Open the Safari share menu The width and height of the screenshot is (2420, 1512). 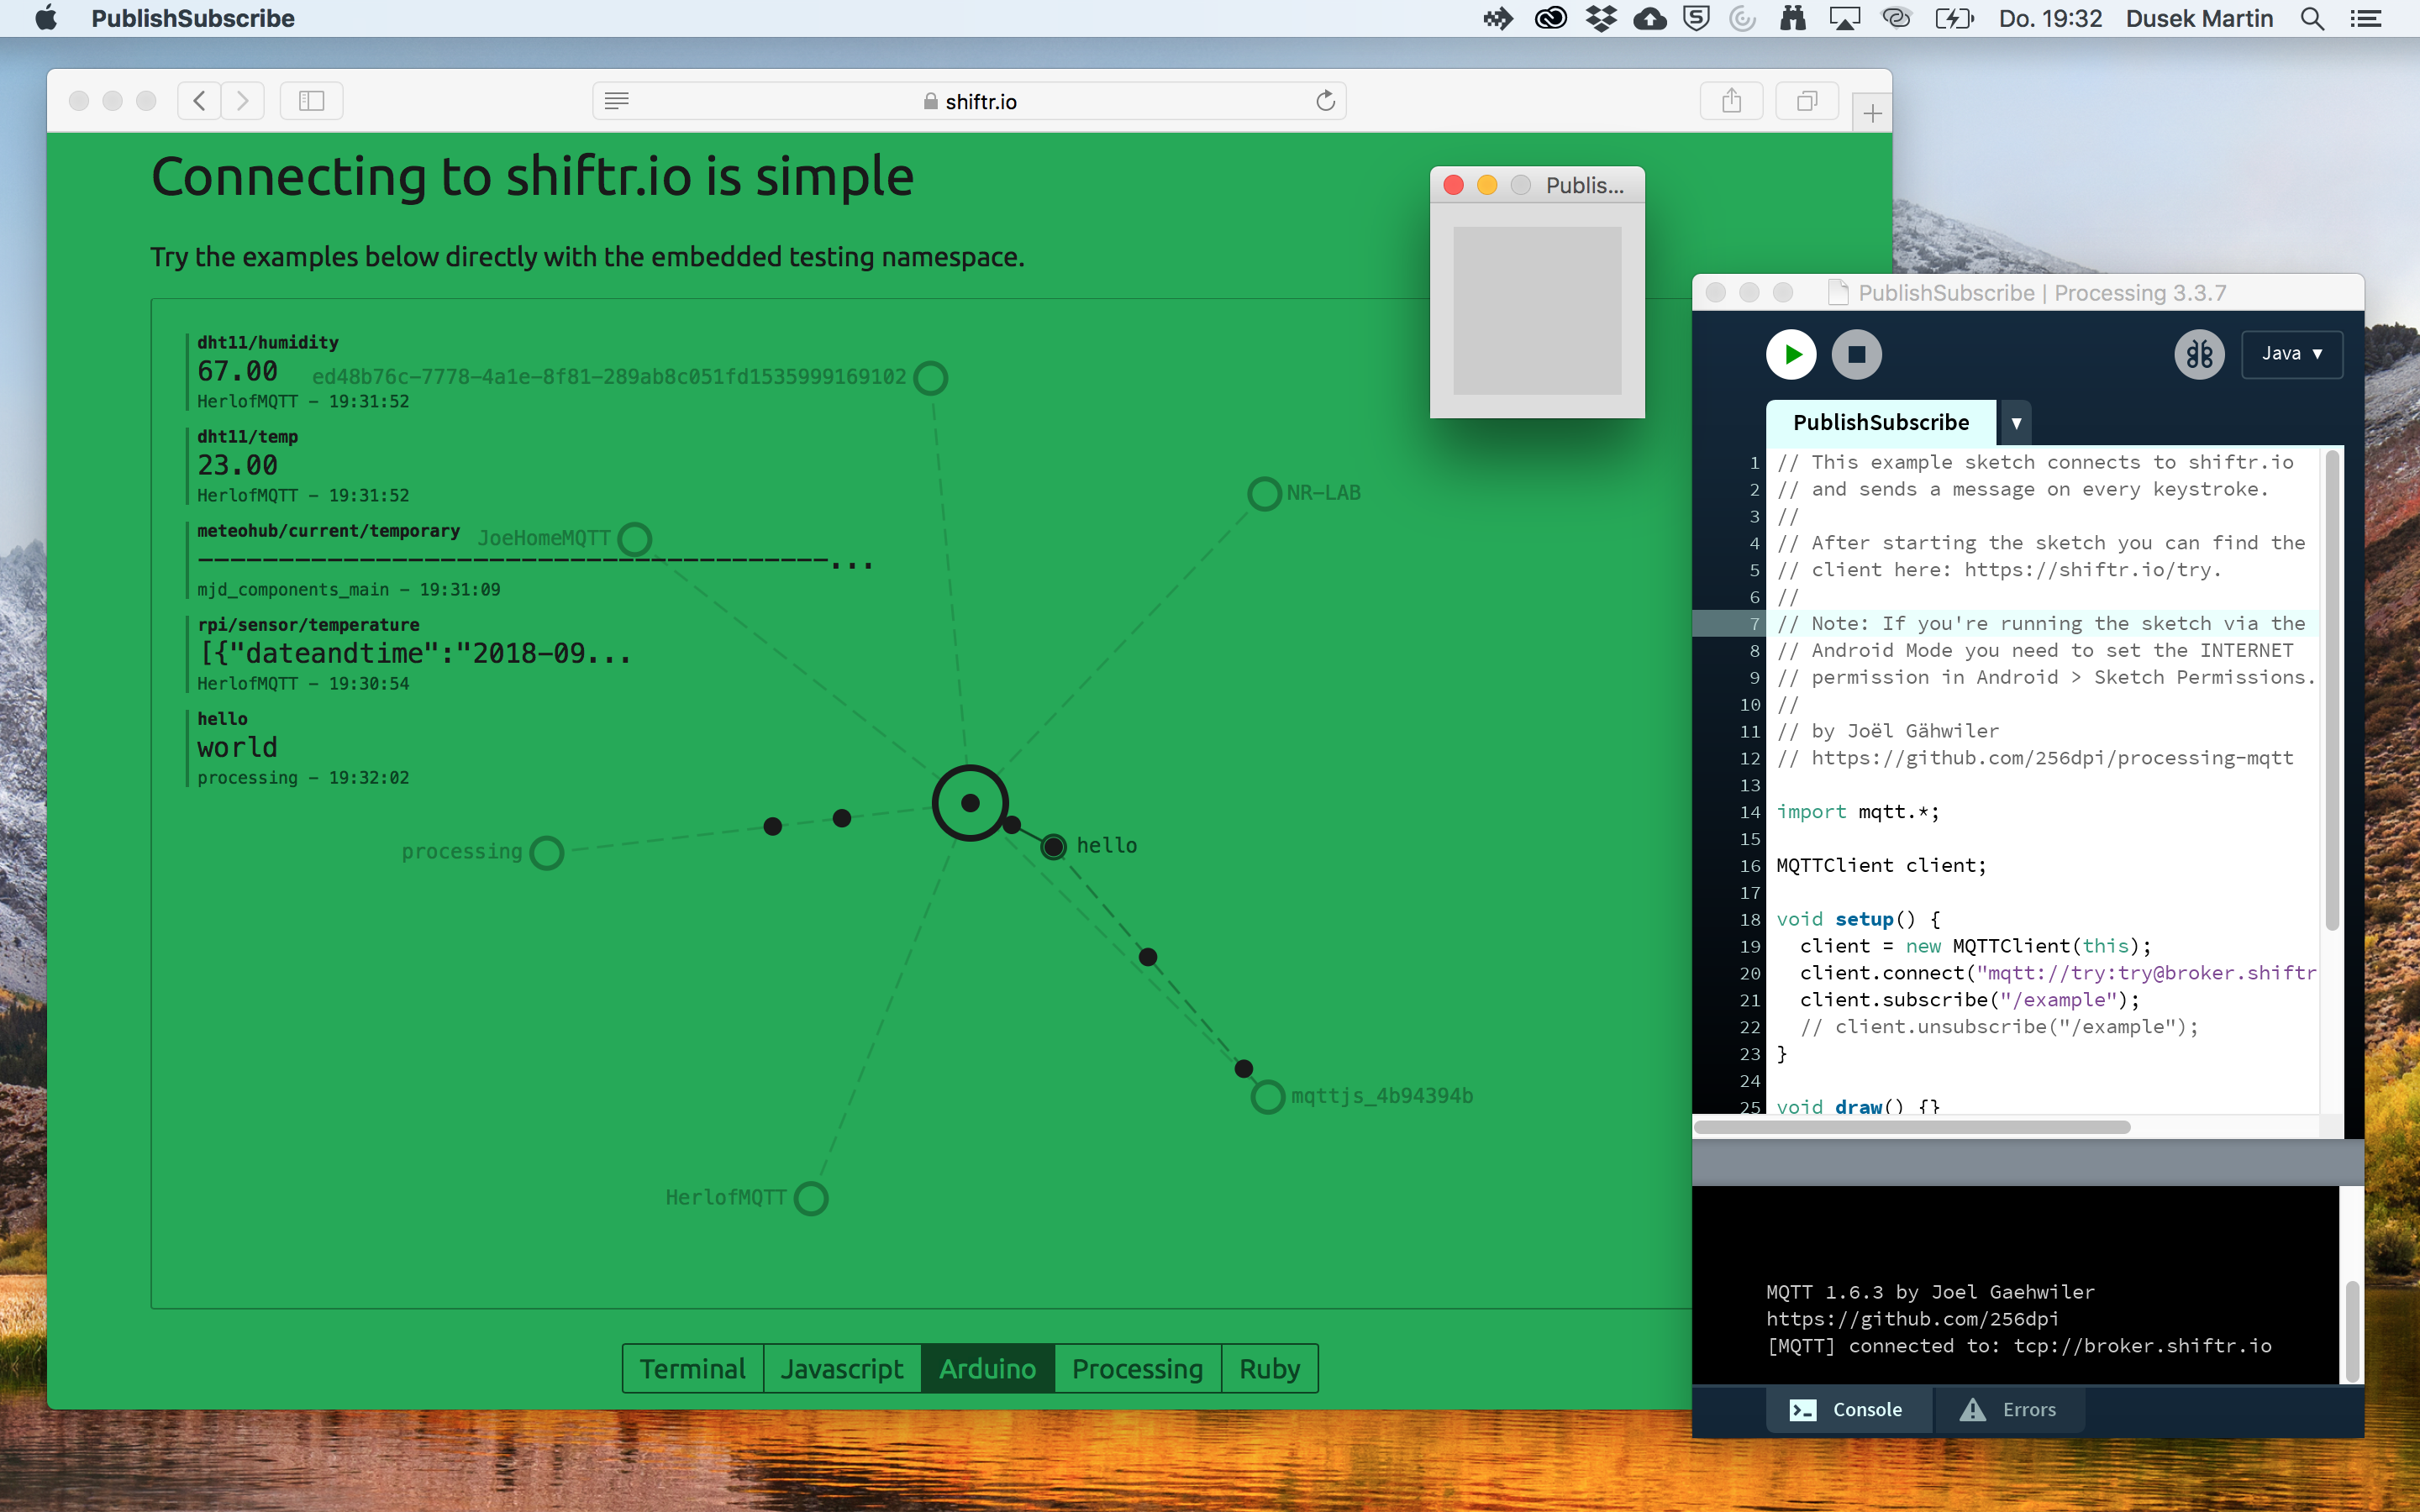(x=1732, y=101)
